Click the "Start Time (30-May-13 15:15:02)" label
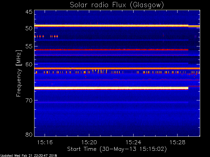Image resolution: width=210 pixels, height=157 pixels. 117,149
